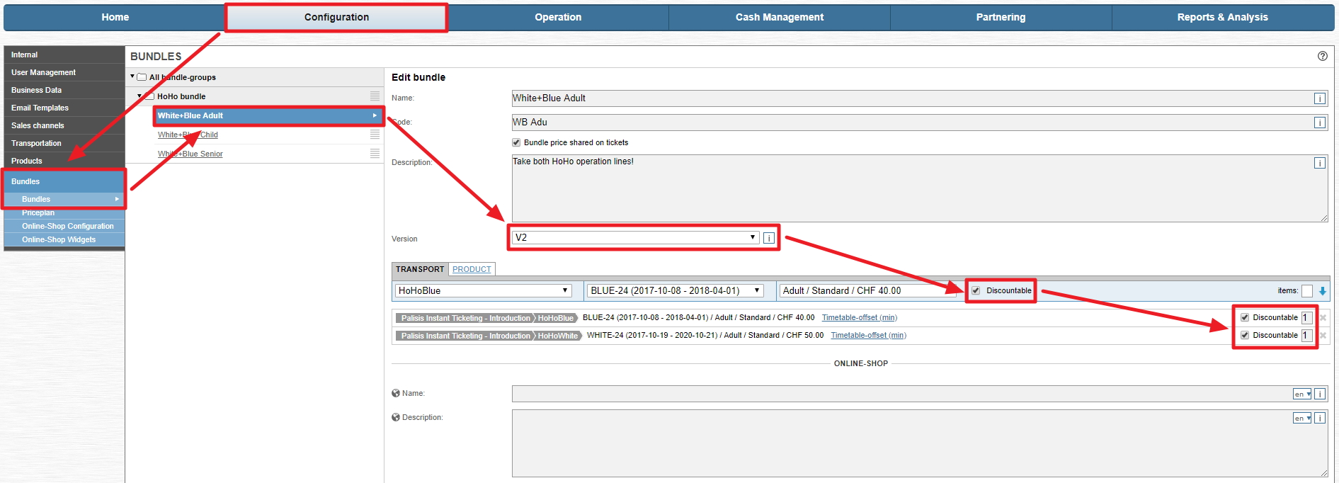Screen dimensions: 1339x483
Task: Expand the Bundles submenu arrow in sidebar
Action: pyautogui.click(x=117, y=199)
